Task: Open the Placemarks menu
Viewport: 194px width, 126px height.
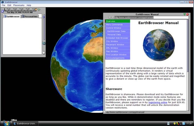Action: [19, 5]
